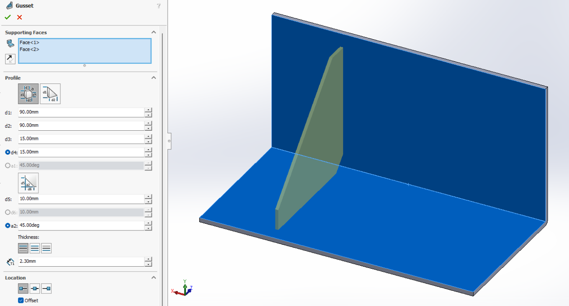Screen dimensions: 569x306
Task: Select the triangular d1/d2 profile type
Action: click(x=50, y=94)
